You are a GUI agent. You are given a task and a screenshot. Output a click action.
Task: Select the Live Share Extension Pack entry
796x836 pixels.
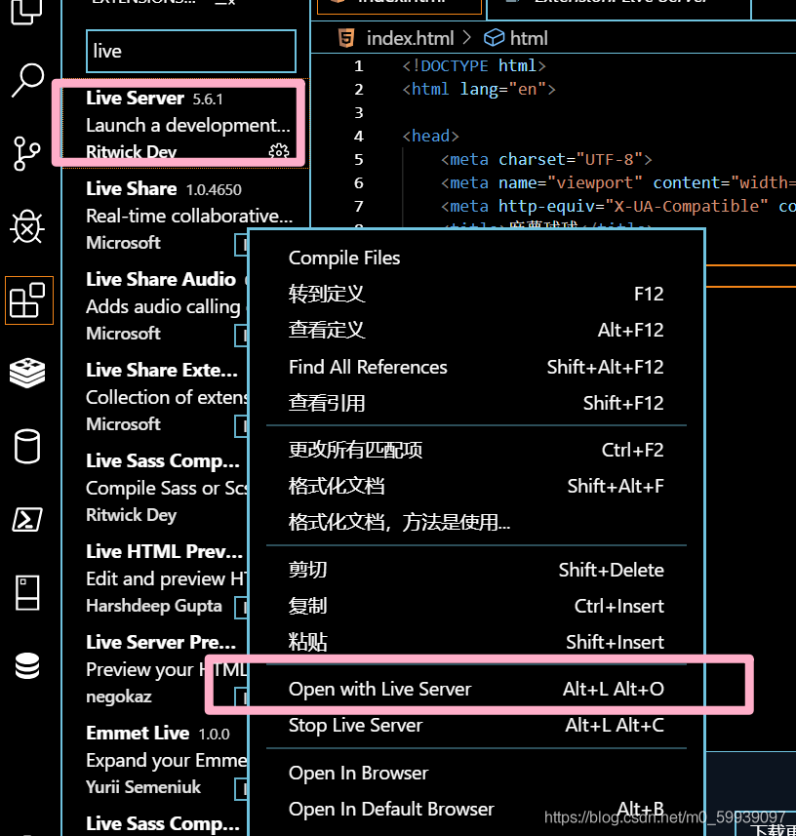156,397
